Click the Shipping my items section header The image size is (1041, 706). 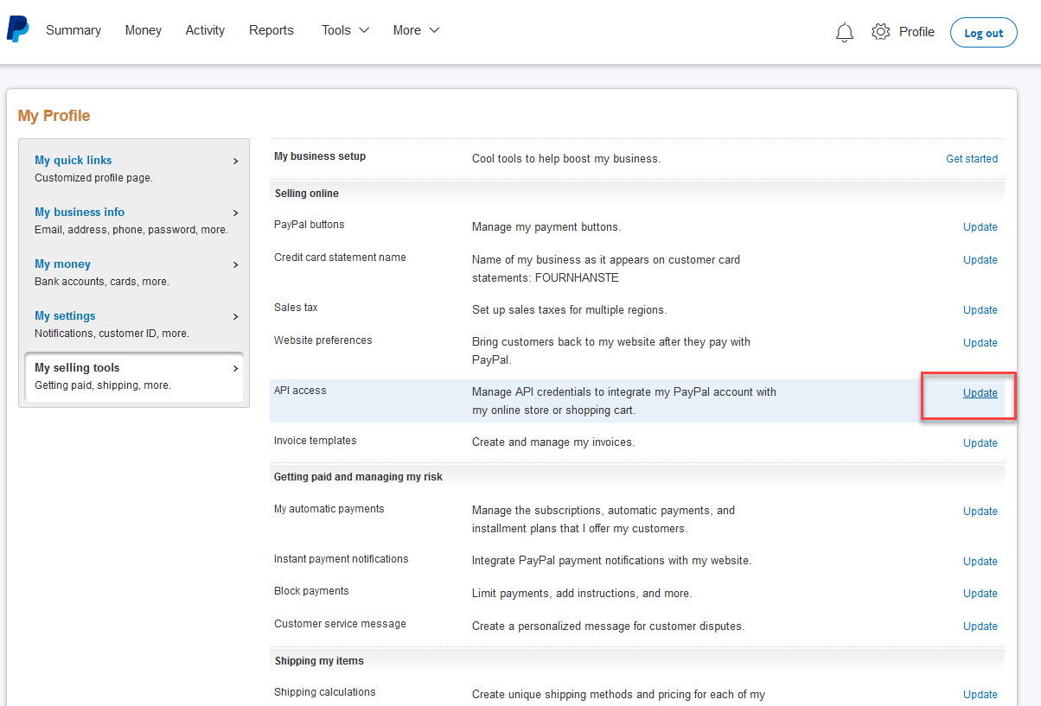click(319, 661)
